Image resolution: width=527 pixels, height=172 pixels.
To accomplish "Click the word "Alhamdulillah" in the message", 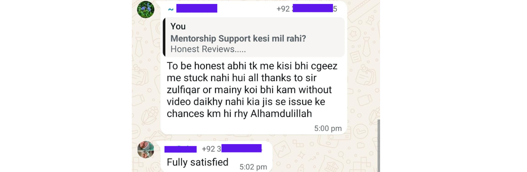I will pos(281,114).
